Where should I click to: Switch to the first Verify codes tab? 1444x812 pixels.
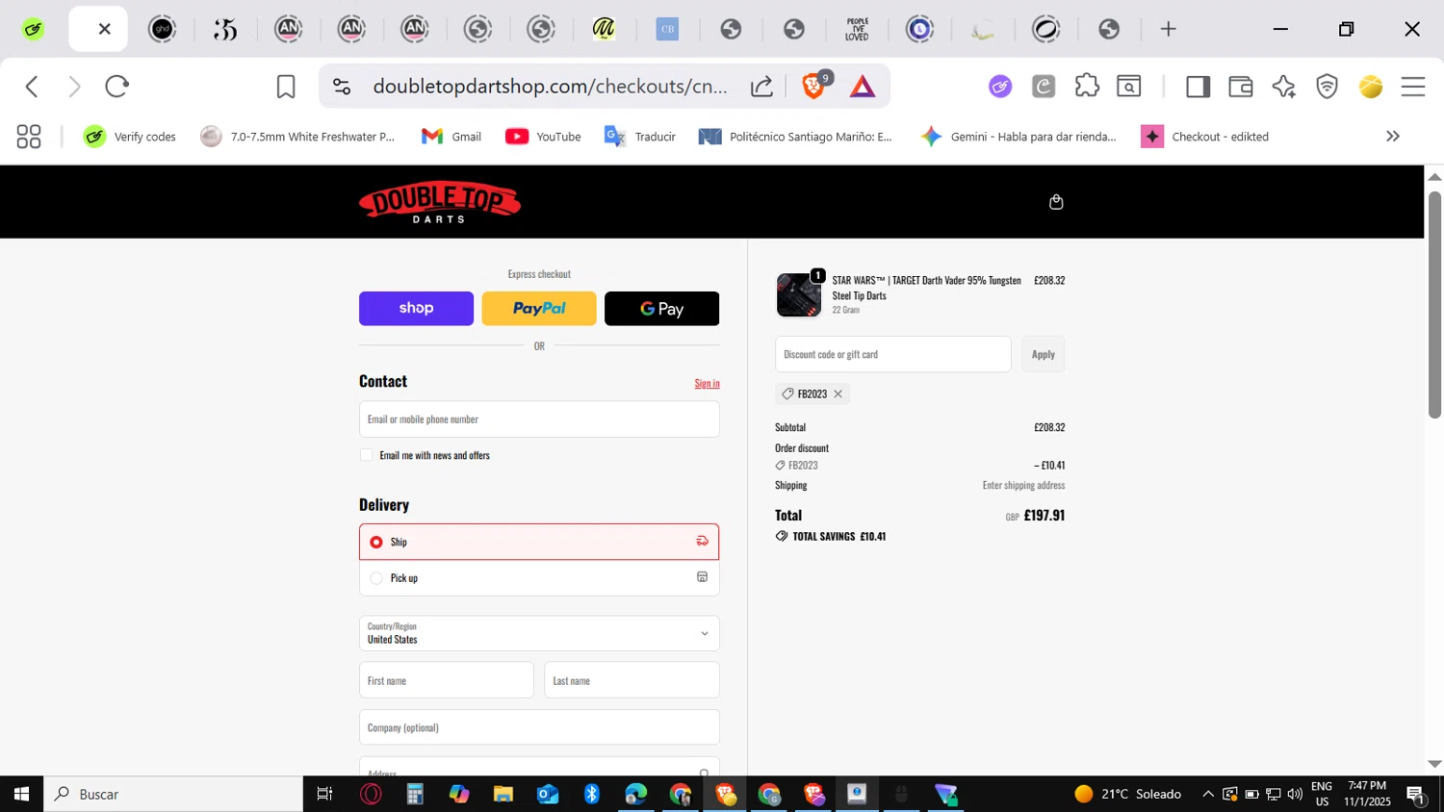(x=34, y=29)
